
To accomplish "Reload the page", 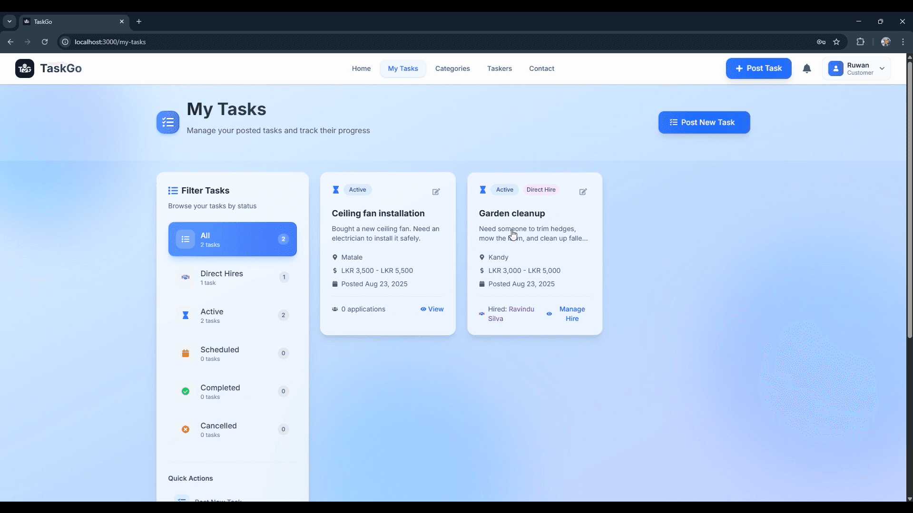I will pos(45,42).
